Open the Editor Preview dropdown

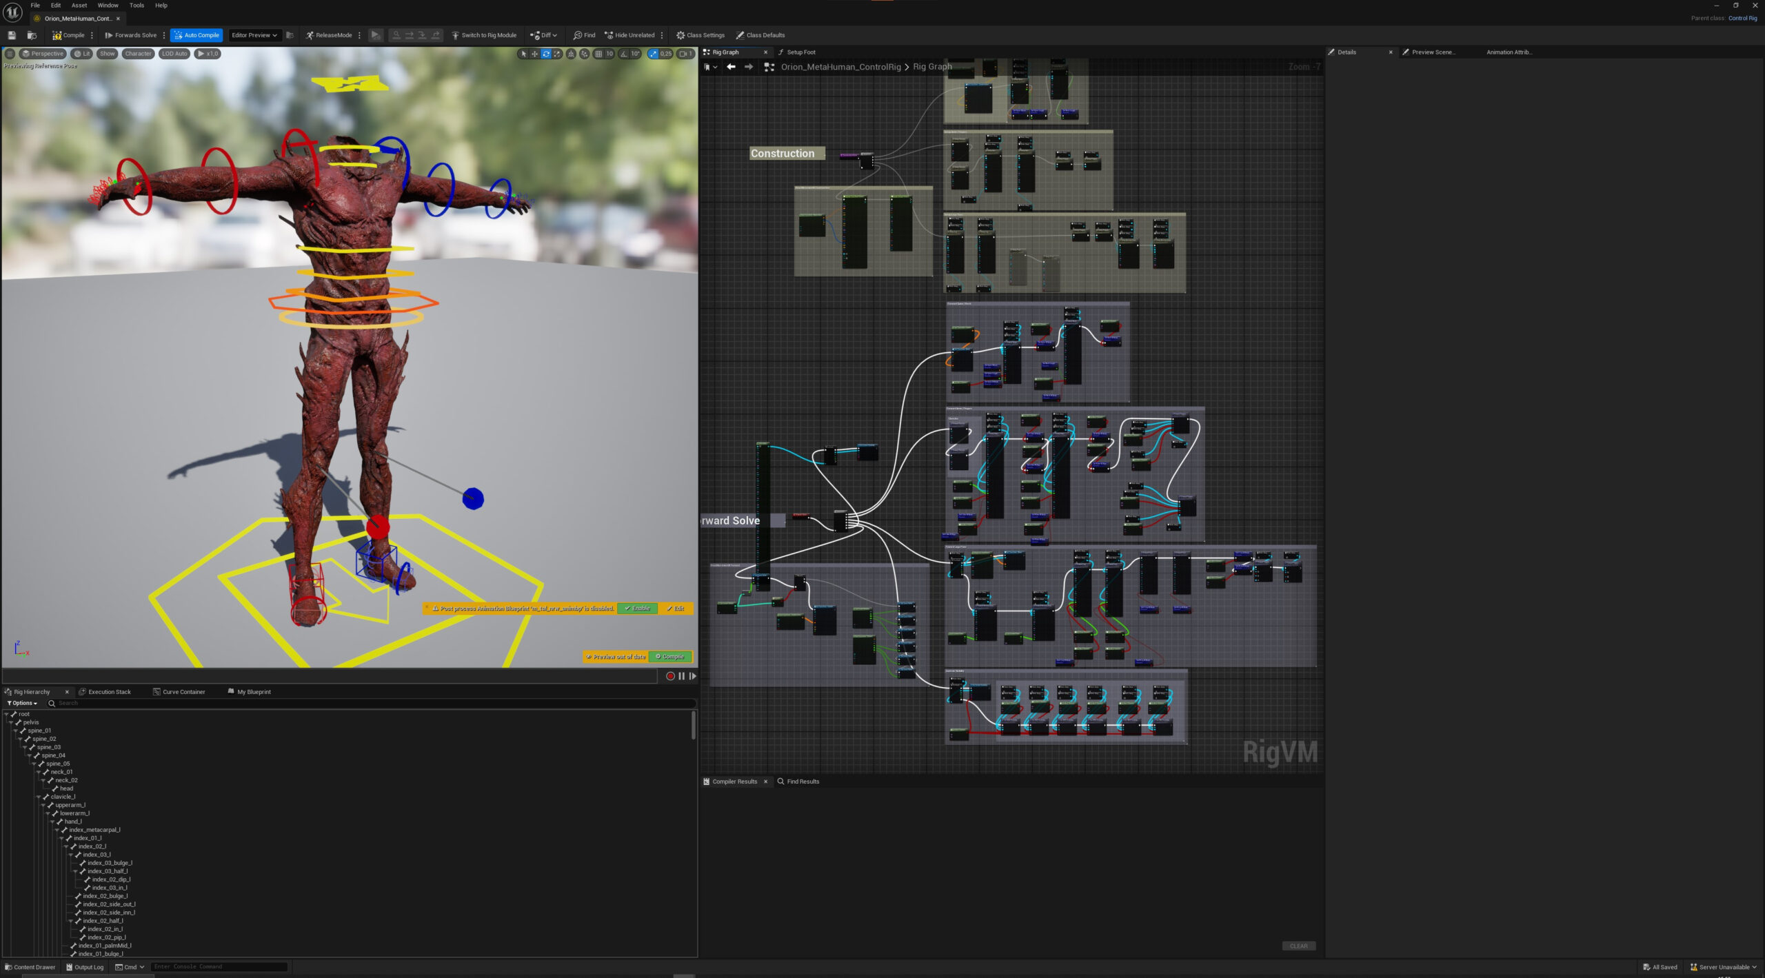(x=254, y=35)
